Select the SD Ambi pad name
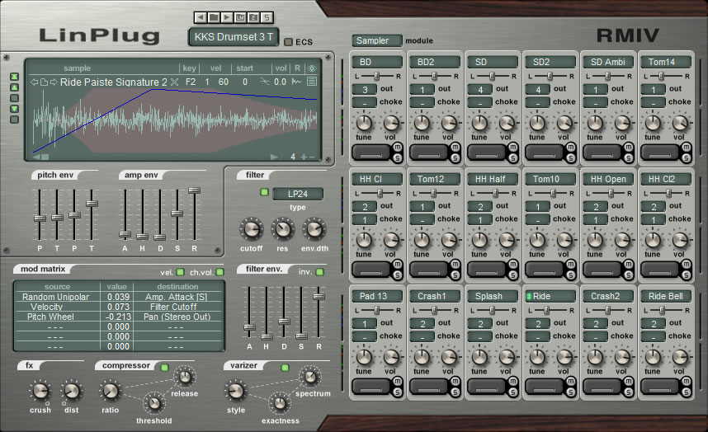Viewport: 708px width, 432px height. coord(608,62)
